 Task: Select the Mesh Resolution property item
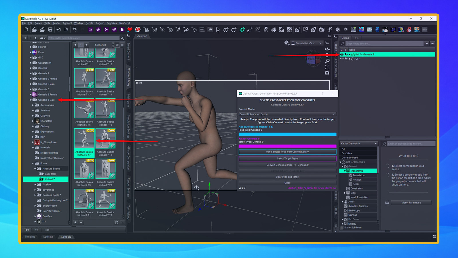359,197
